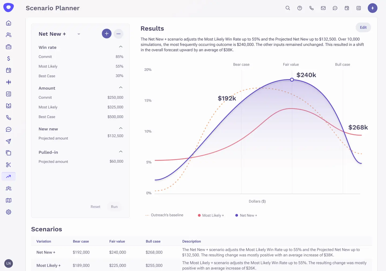Open the territory map icon in sidebar
Viewport: 386px width, 271px height.
coord(8,200)
